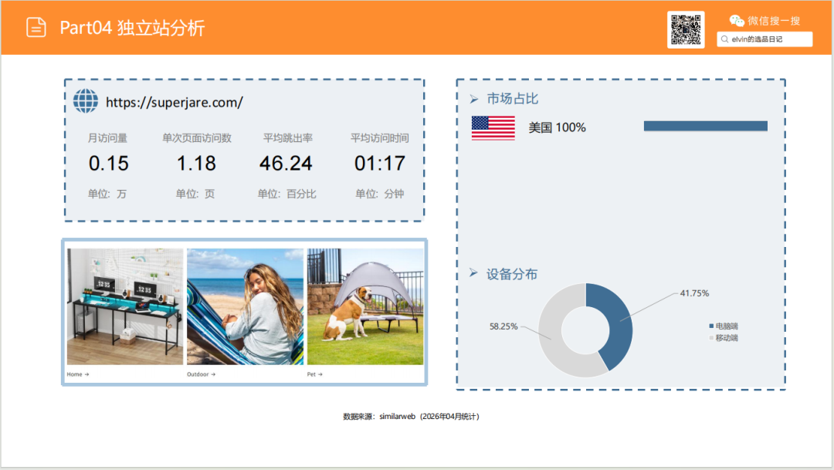
Task: Click the blue 100% market share bar
Action: tap(705, 126)
